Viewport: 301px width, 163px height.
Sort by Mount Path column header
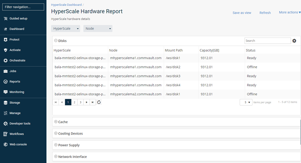[x=174, y=50]
